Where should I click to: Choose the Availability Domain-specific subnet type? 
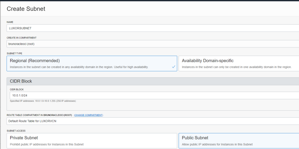click(x=239, y=63)
